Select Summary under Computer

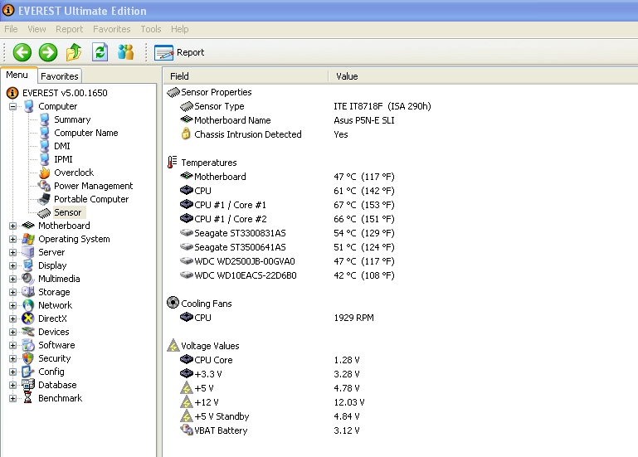point(72,119)
